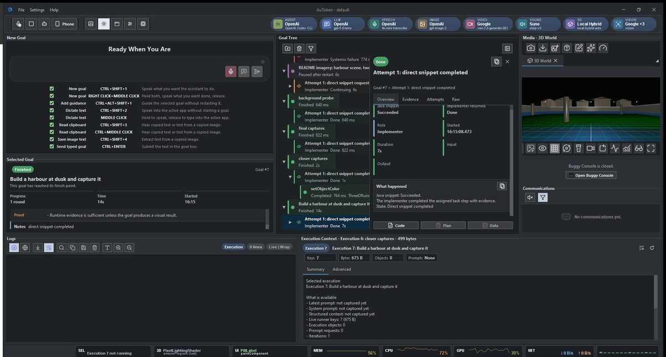This screenshot has height=357, width=666.
Task: Click the bar chart icon below 3D view
Action: pyautogui.click(x=627, y=148)
